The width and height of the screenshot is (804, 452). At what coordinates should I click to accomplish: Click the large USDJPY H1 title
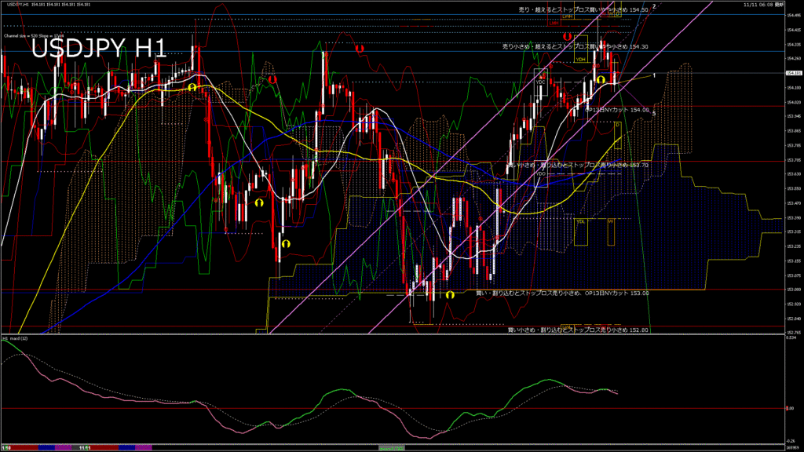(98, 49)
